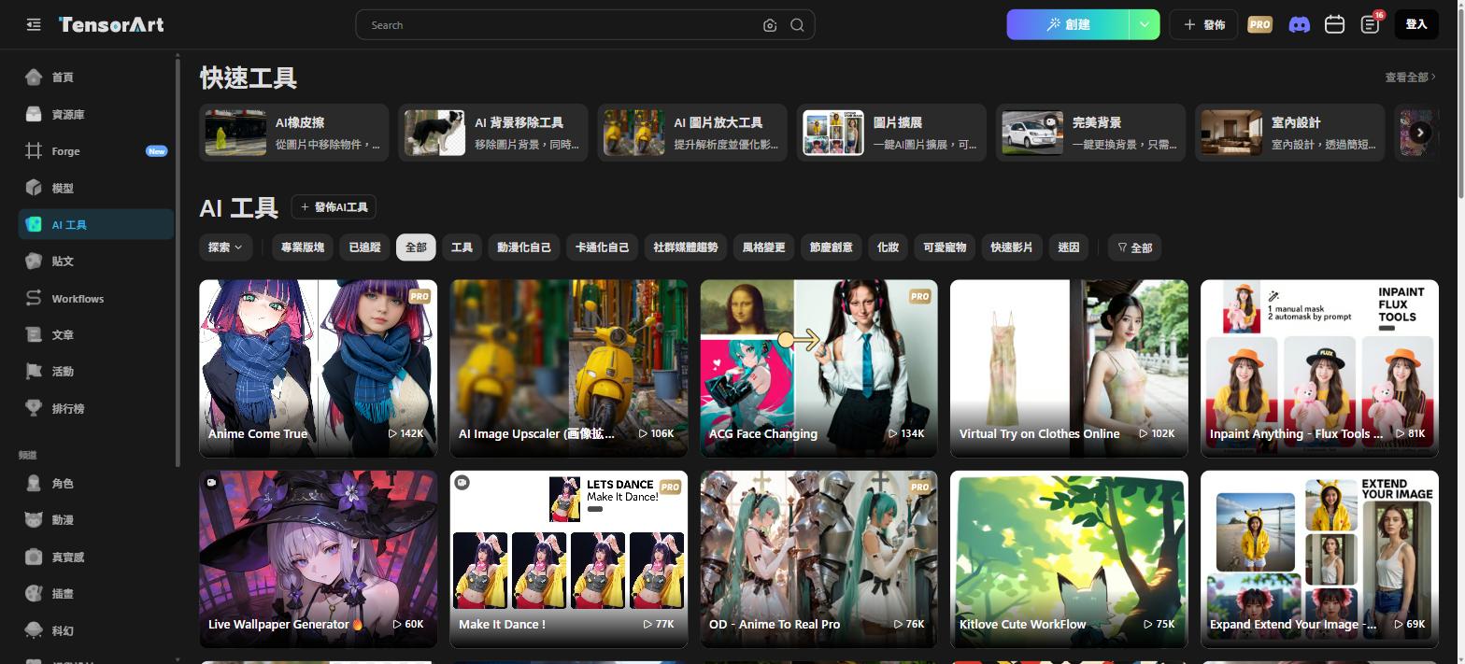Screen dimensions: 1465x664
Task: Open 完美背景 quick tool card
Action: click(x=1090, y=133)
